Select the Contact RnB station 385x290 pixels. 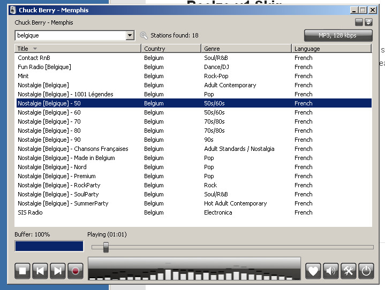[x=194, y=58]
